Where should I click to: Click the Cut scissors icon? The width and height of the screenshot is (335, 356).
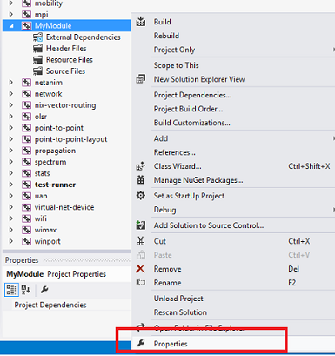tap(141, 241)
